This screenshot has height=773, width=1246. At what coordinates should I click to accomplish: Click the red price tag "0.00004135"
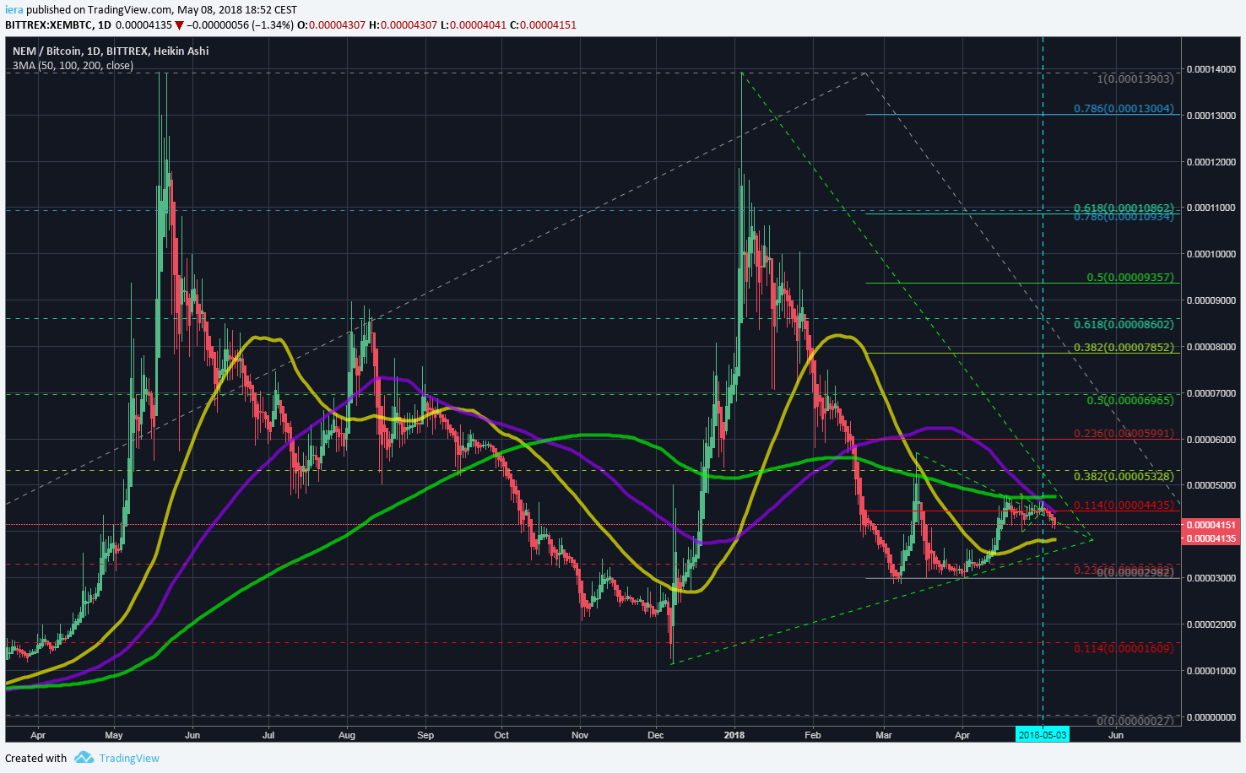pyautogui.click(x=1212, y=538)
